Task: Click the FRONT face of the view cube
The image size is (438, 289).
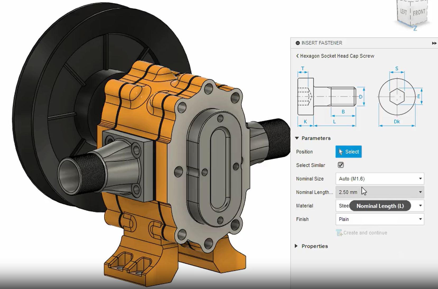Action: 419,13
